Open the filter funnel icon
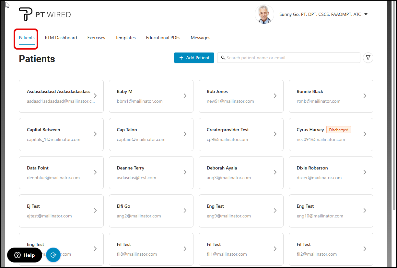 (368, 58)
